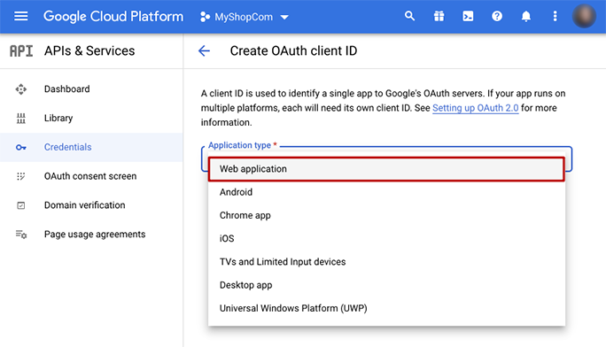Choose Android application type
Viewport: 606px width, 347px height.
pos(386,192)
